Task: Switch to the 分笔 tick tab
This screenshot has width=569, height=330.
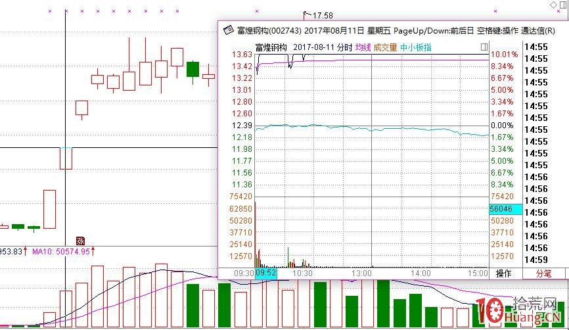Action: (x=543, y=273)
